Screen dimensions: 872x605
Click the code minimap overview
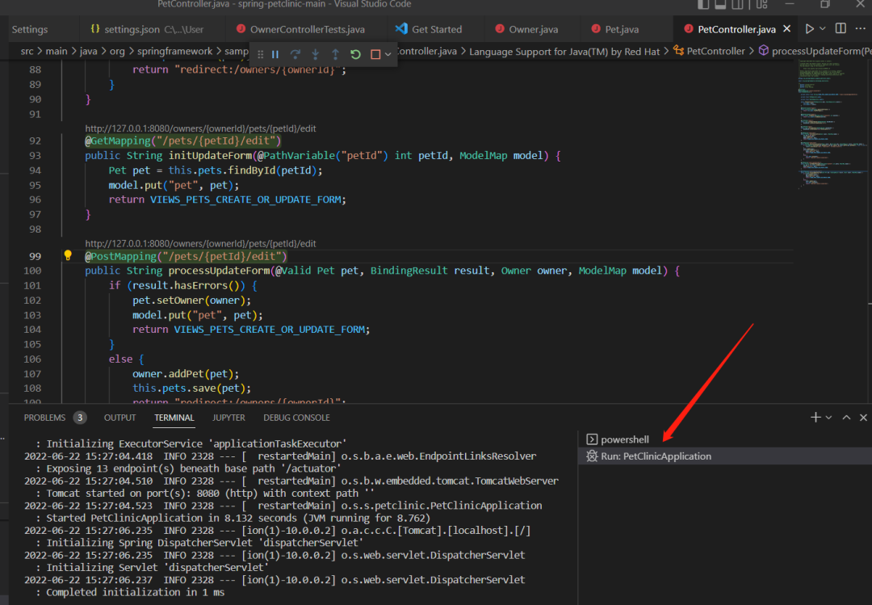point(832,128)
